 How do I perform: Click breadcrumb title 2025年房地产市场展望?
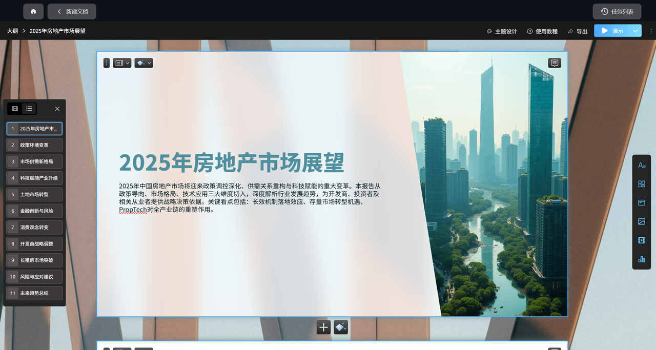pyautogui.click(x=57, y=31)
